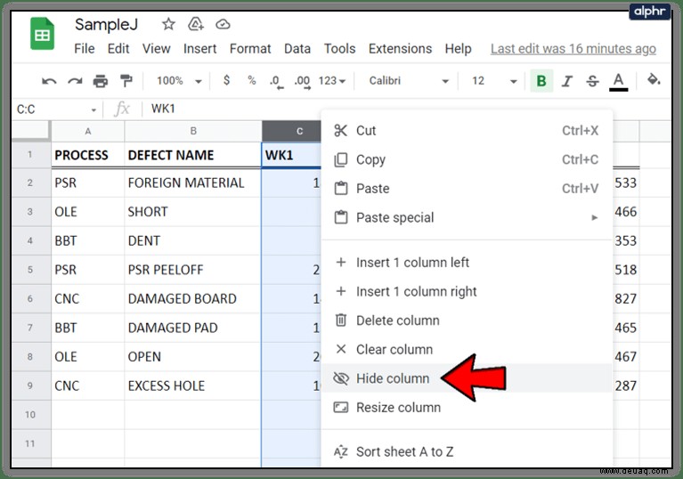Open the Insert menu
Viewport: 683px width, 479px height.
pyautogui.click(x=200, y=49)
